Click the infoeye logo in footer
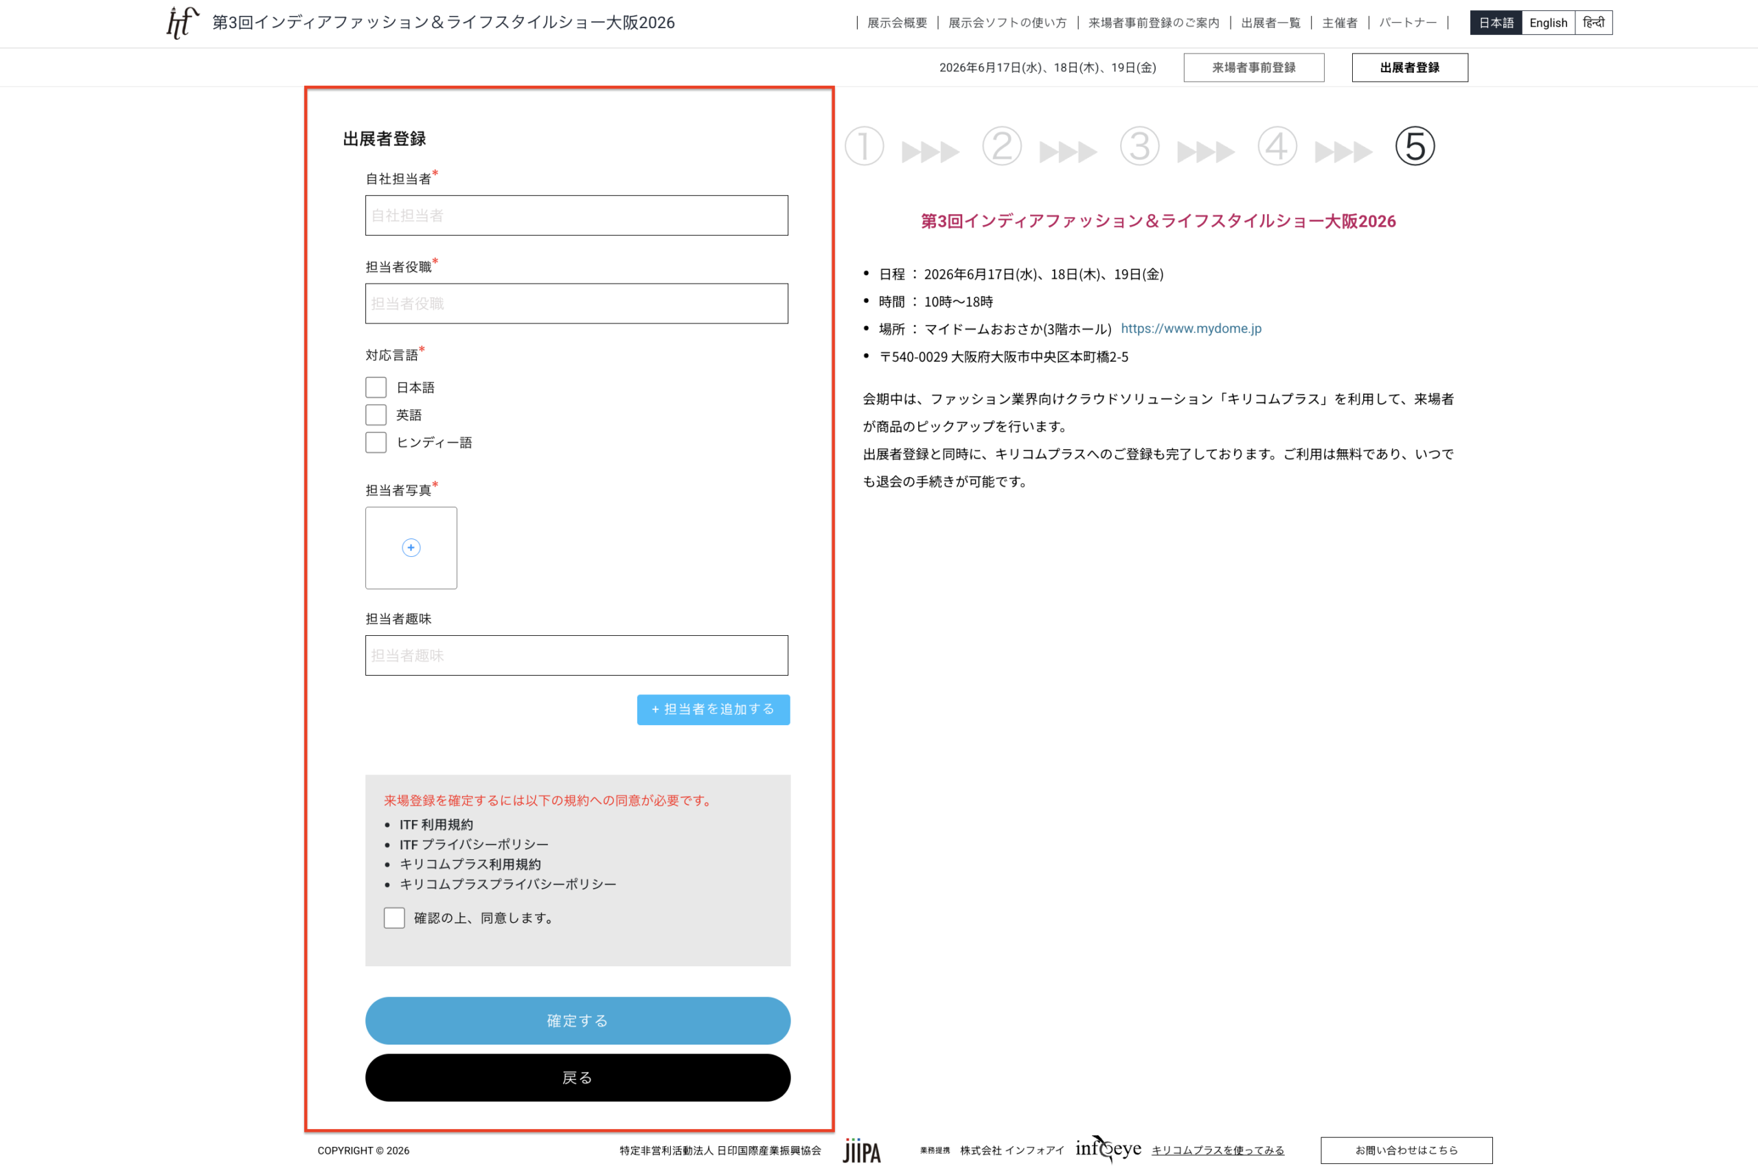This screenshot has width=1758, height=1175. click(x=1108, y=1149)
